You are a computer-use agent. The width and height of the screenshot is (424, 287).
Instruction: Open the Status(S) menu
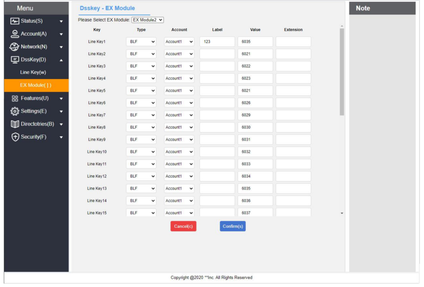click(36, 21)
